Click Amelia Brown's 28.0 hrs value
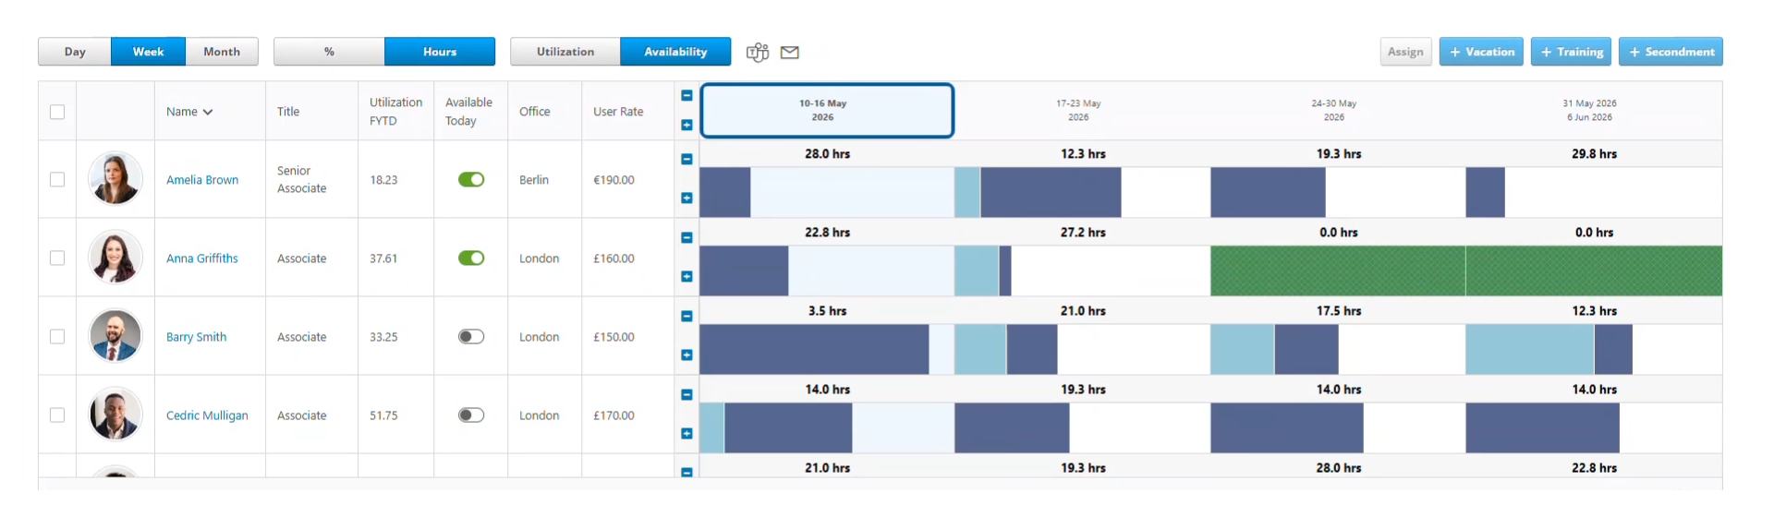 tap(827, 154)
